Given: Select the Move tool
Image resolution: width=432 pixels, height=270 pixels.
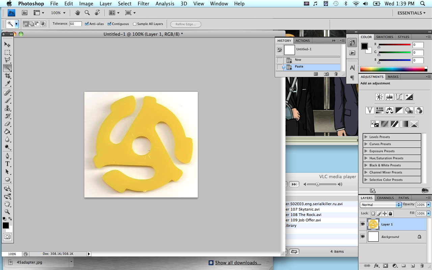Looking at the screenshot, I should (7, 45).
